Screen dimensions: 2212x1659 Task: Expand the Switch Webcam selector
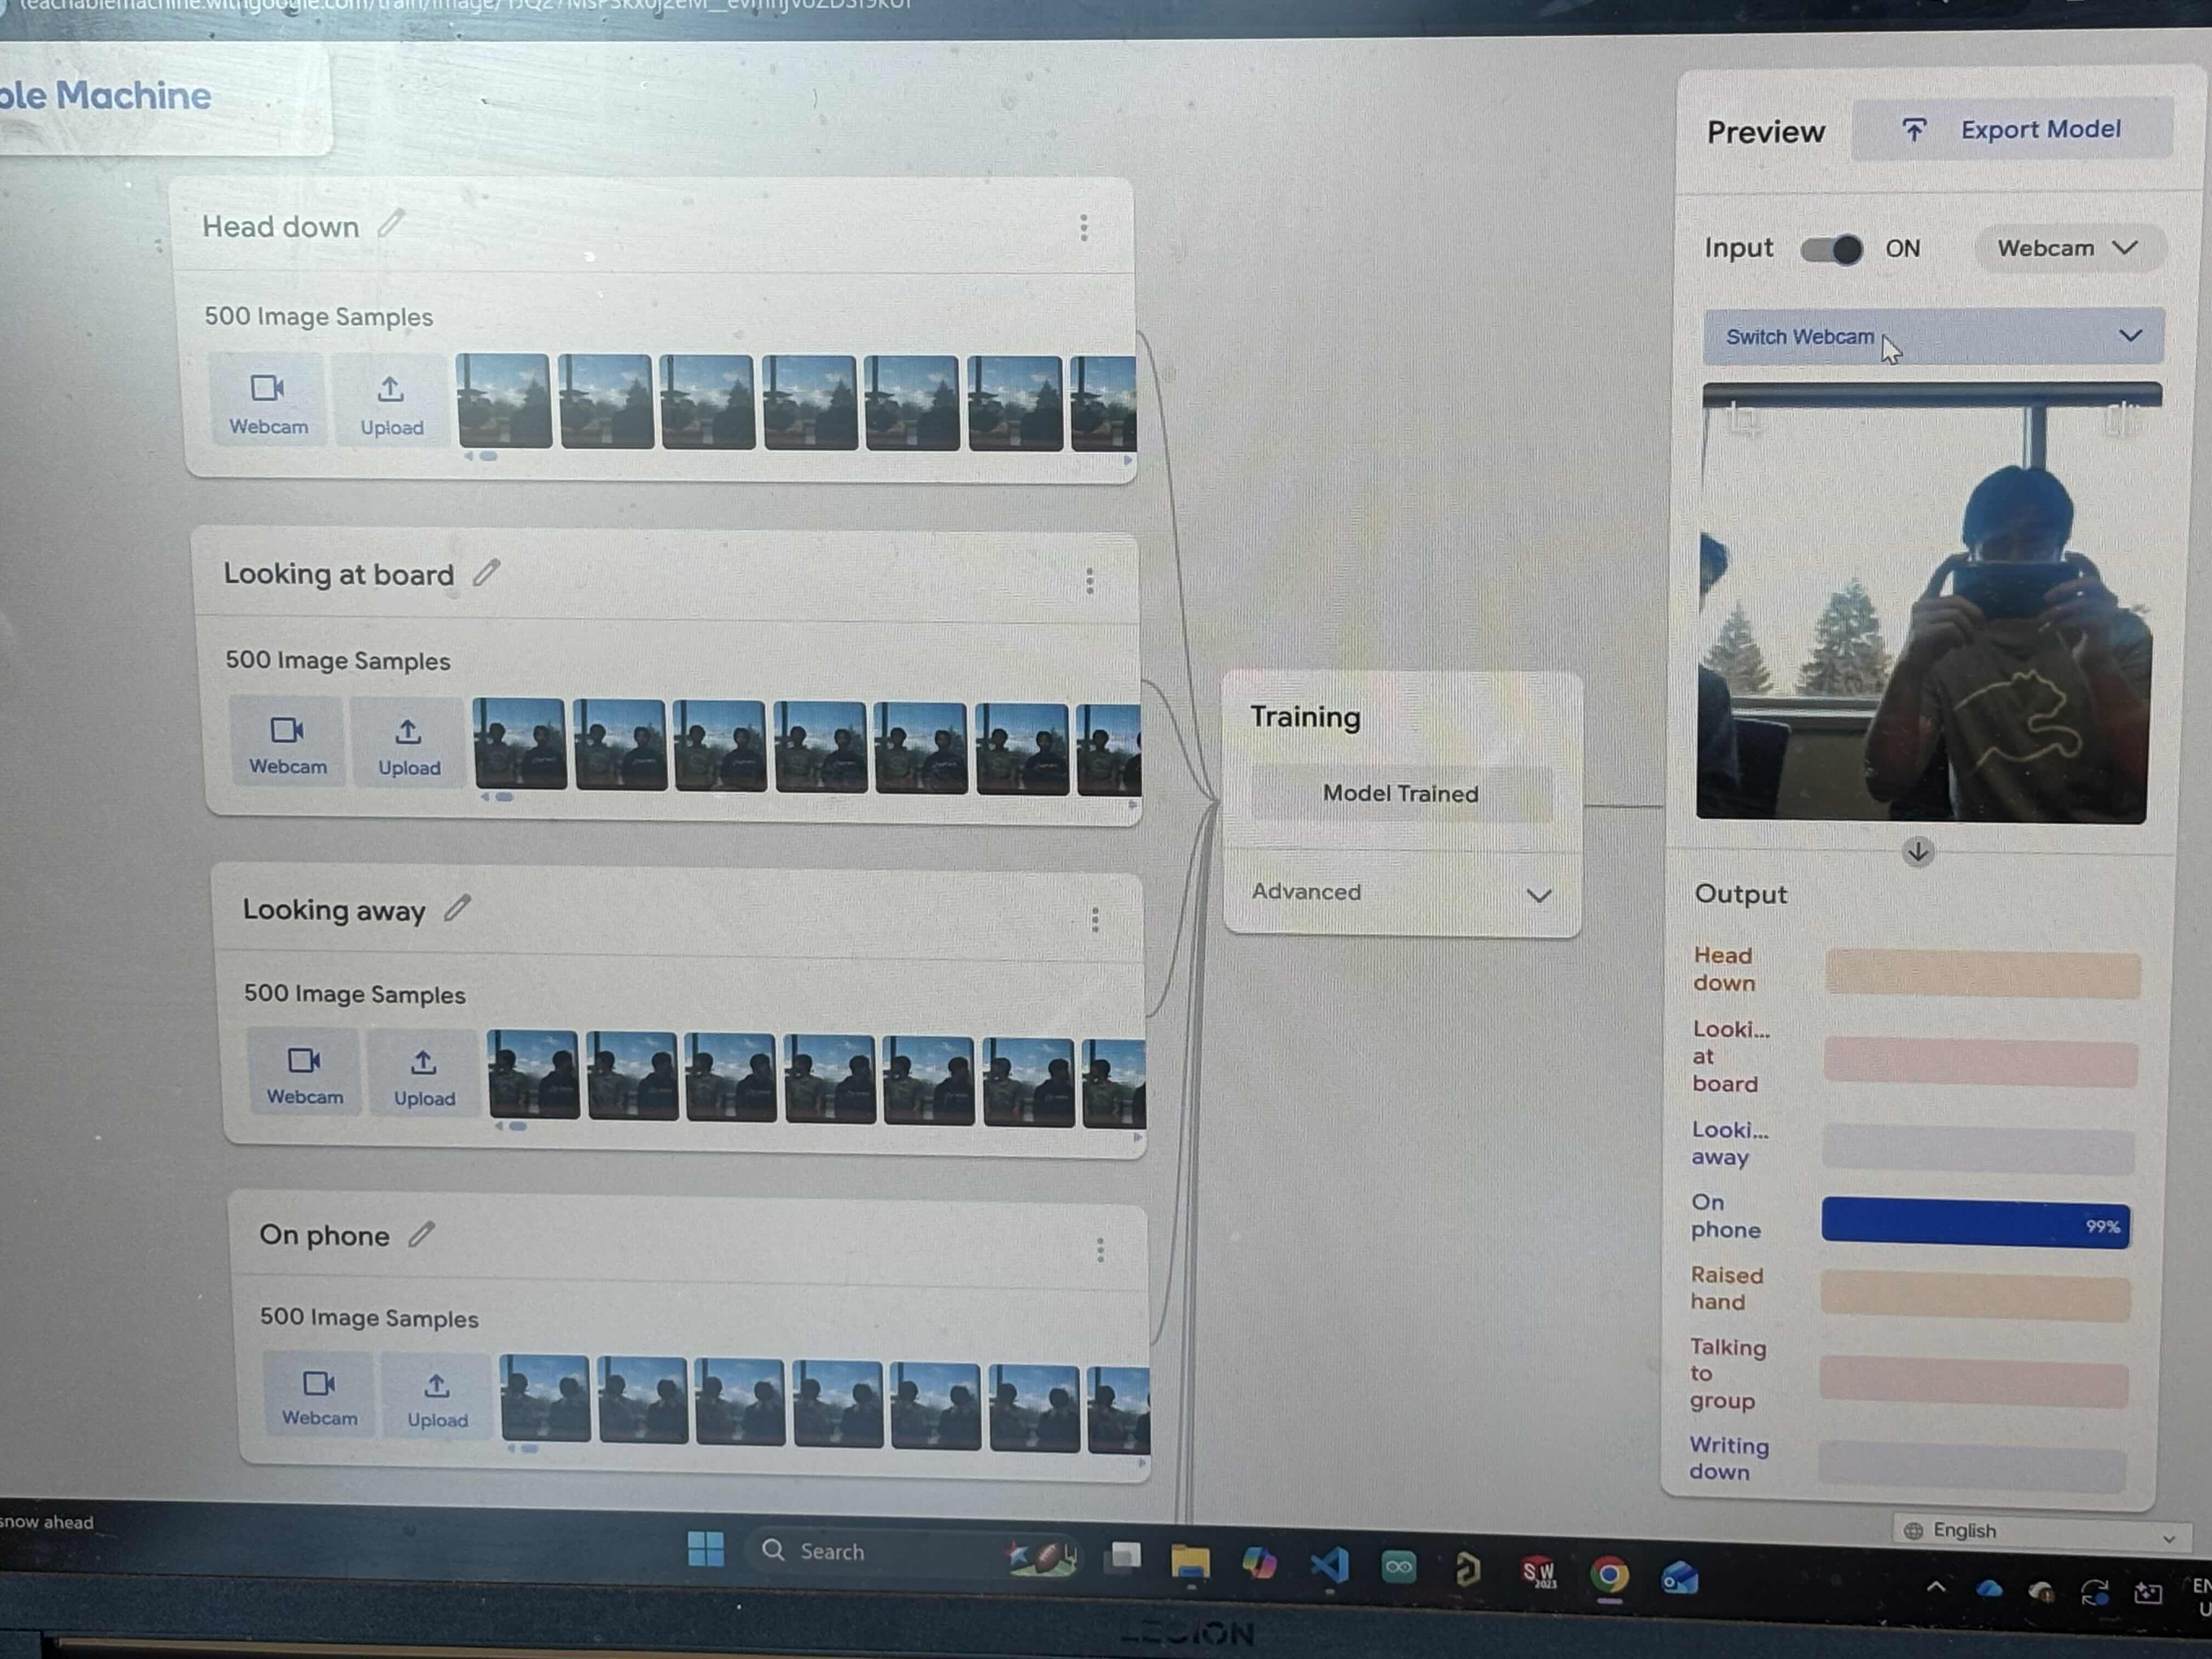click(1932, 337)
